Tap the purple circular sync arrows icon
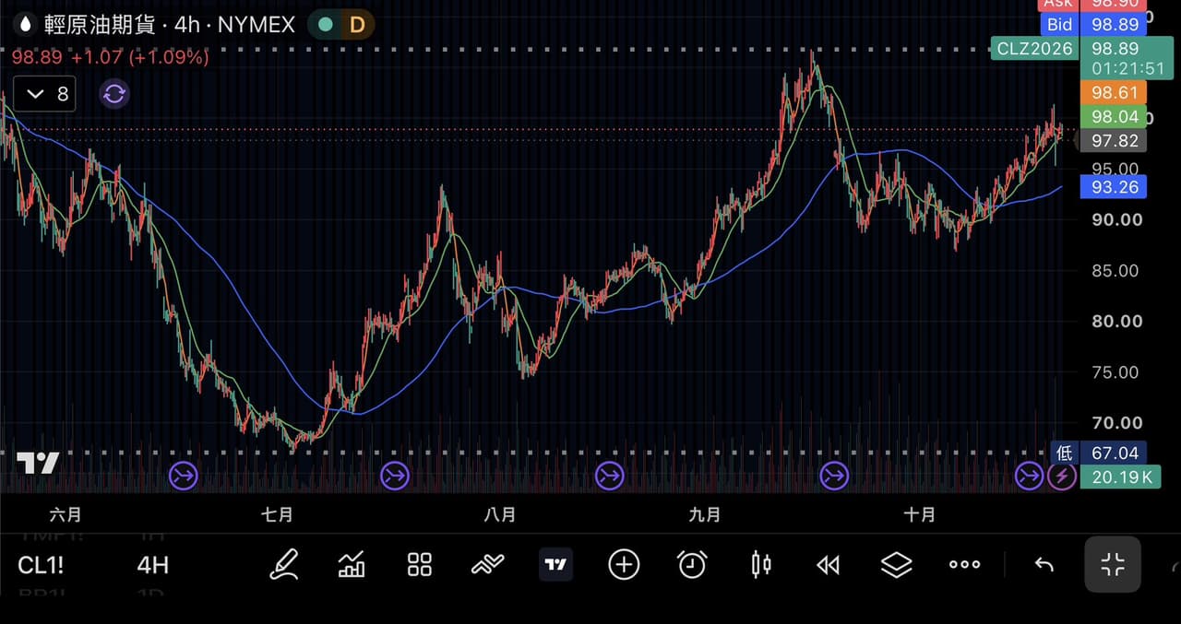 click(x=114, y=93)
